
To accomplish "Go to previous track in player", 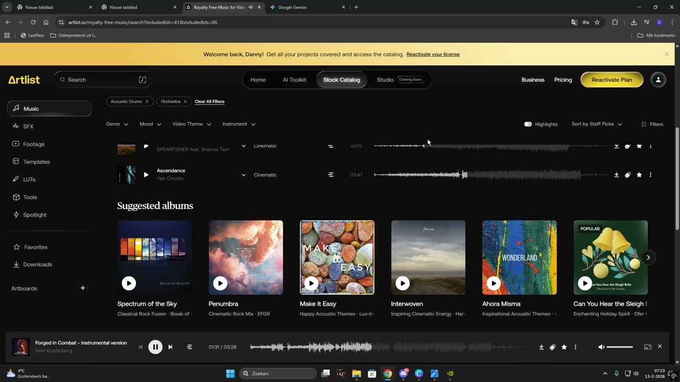I will click(140, 347).
